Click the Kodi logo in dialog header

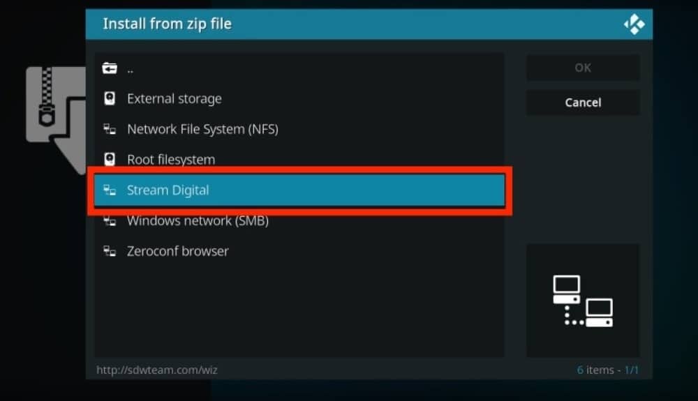click(634, 24)
